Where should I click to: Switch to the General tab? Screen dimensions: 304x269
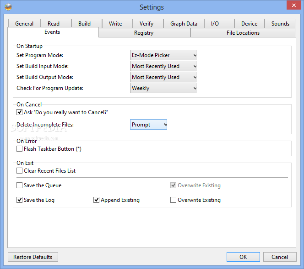24,24
